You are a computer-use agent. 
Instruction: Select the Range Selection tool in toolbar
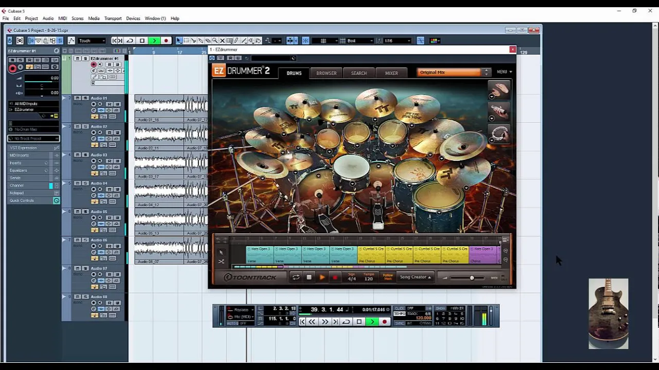click(186, 41)
